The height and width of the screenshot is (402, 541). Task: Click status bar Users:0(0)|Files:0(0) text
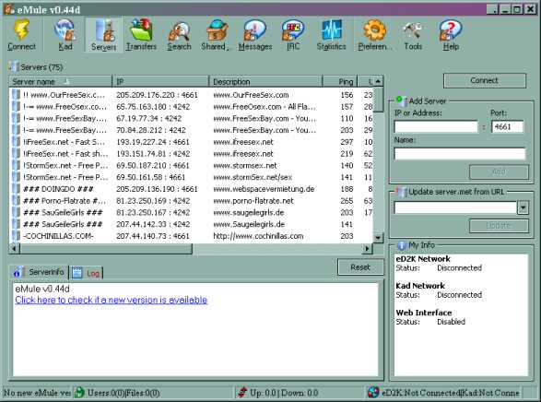point(123,393)
